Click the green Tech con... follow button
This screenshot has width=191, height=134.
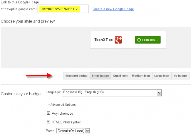148,40
